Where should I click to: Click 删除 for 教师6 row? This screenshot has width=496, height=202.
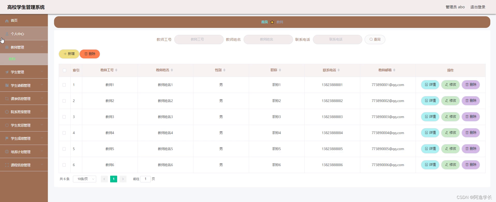471,165
